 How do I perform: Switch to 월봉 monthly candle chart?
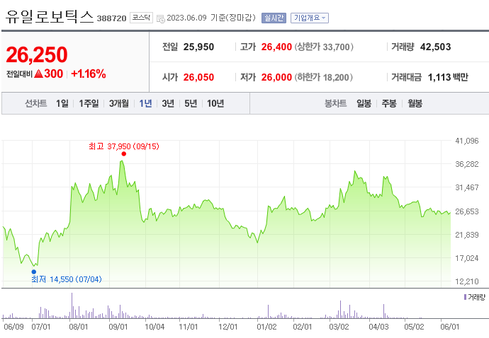[415, 103]
